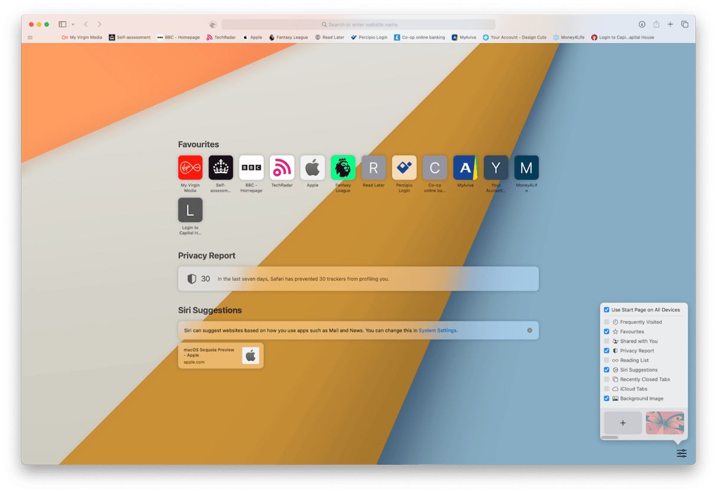Open Self-assessment bookmark in favourites bar

point(130,37)
